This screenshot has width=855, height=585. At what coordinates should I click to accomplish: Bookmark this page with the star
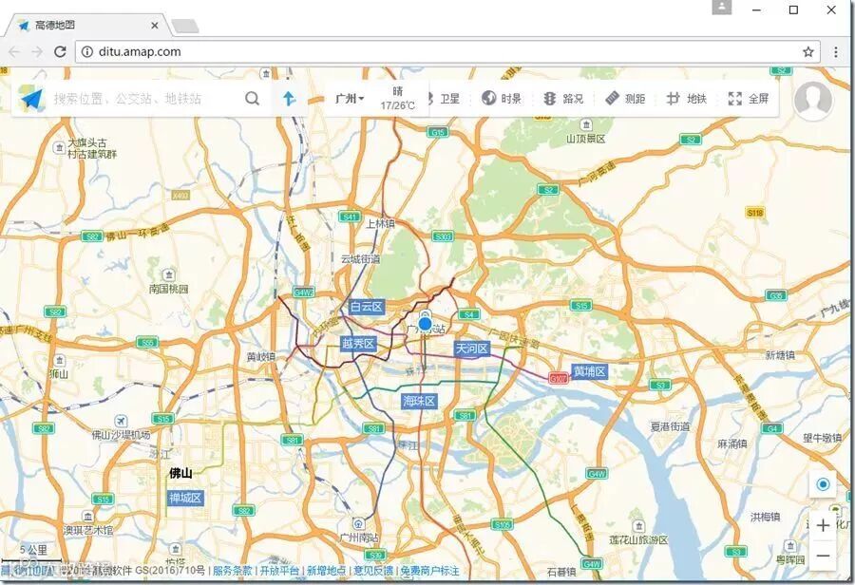807,52
